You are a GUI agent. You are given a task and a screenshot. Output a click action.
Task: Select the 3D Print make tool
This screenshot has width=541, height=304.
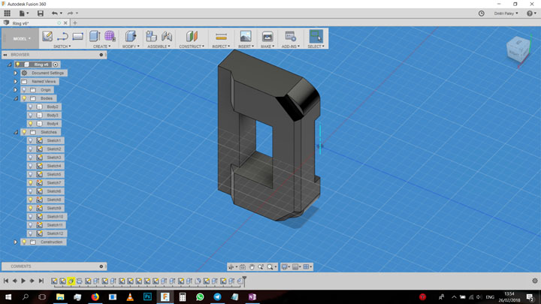tap(267, 36)
